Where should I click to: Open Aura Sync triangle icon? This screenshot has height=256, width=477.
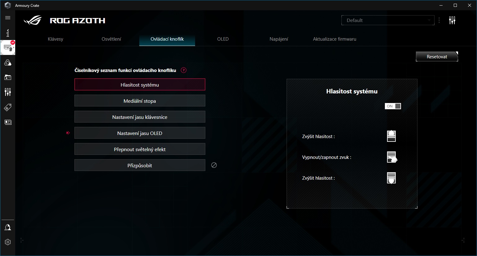(x=8, y=63)
